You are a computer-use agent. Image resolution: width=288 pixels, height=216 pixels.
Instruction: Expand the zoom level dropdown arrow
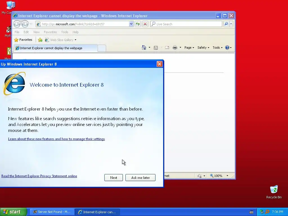coord(227,176)
